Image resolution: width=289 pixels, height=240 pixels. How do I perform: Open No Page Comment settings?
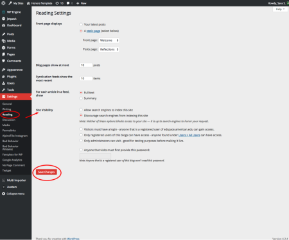click(x=13, y=165)
